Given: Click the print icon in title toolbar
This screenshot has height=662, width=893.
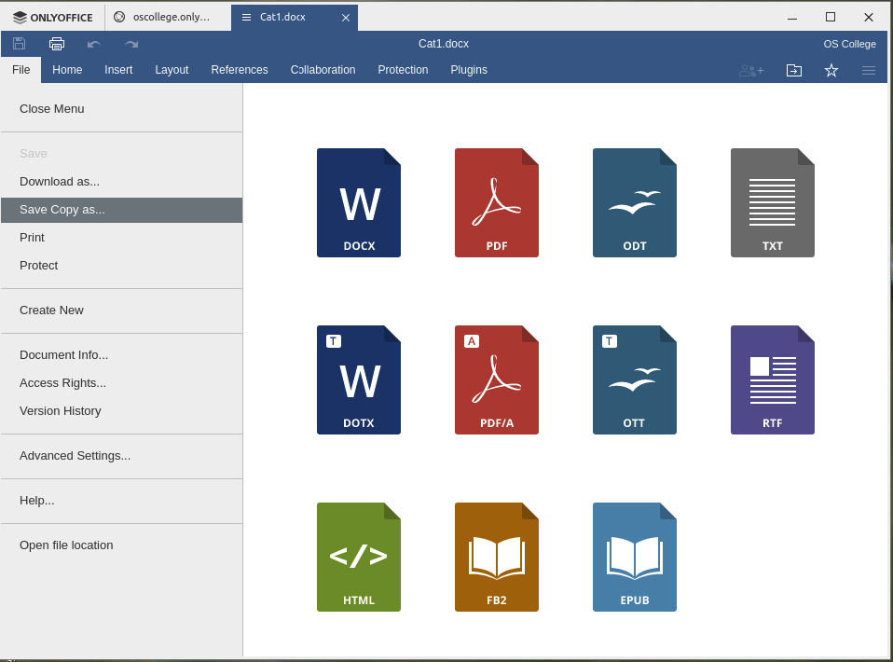Looking at the screenshot, I should [57, 44].
